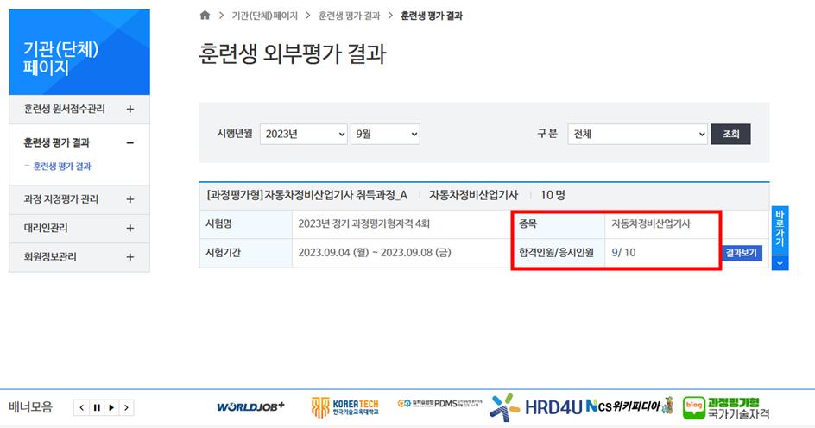Open the KOREATECH banner
The height and width of the screenshot is (428, 815).
(x=345, y=407)
